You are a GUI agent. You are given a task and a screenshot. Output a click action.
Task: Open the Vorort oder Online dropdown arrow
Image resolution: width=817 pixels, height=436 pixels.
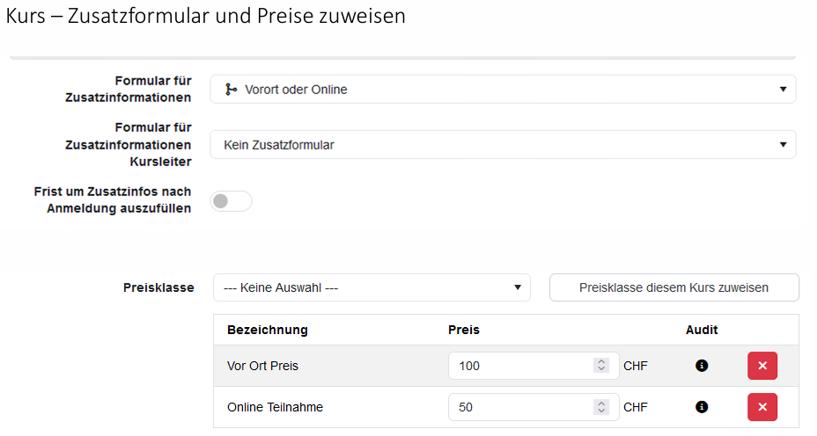click(x=783, y=90)
